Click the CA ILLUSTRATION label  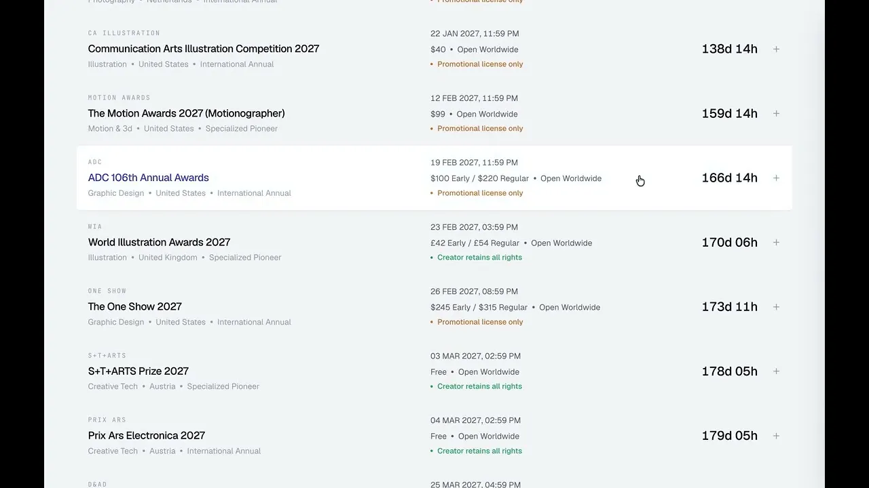coord(124,33)
